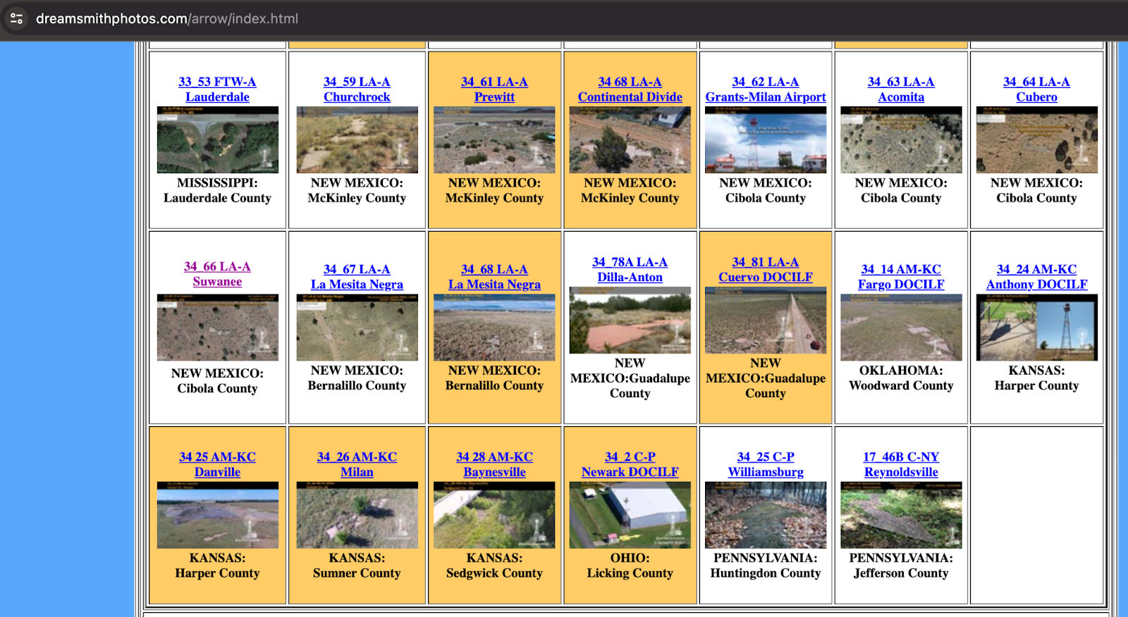
Task: Click the site info icon in address bar
Action: 17,18
